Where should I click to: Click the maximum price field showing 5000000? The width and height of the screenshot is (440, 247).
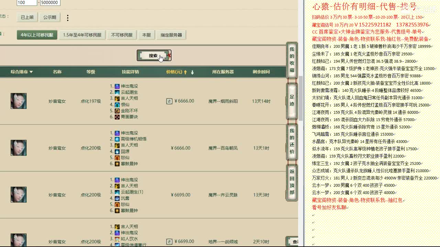pyautogui.click(x=50, y=3)
